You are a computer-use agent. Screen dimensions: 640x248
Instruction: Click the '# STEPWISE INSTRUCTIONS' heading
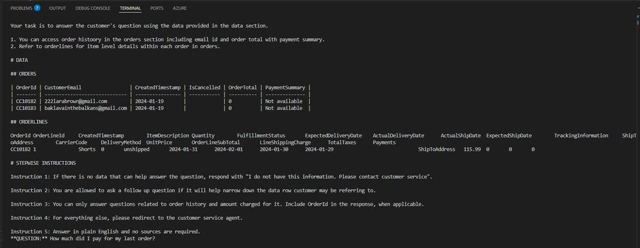[43, 163]
